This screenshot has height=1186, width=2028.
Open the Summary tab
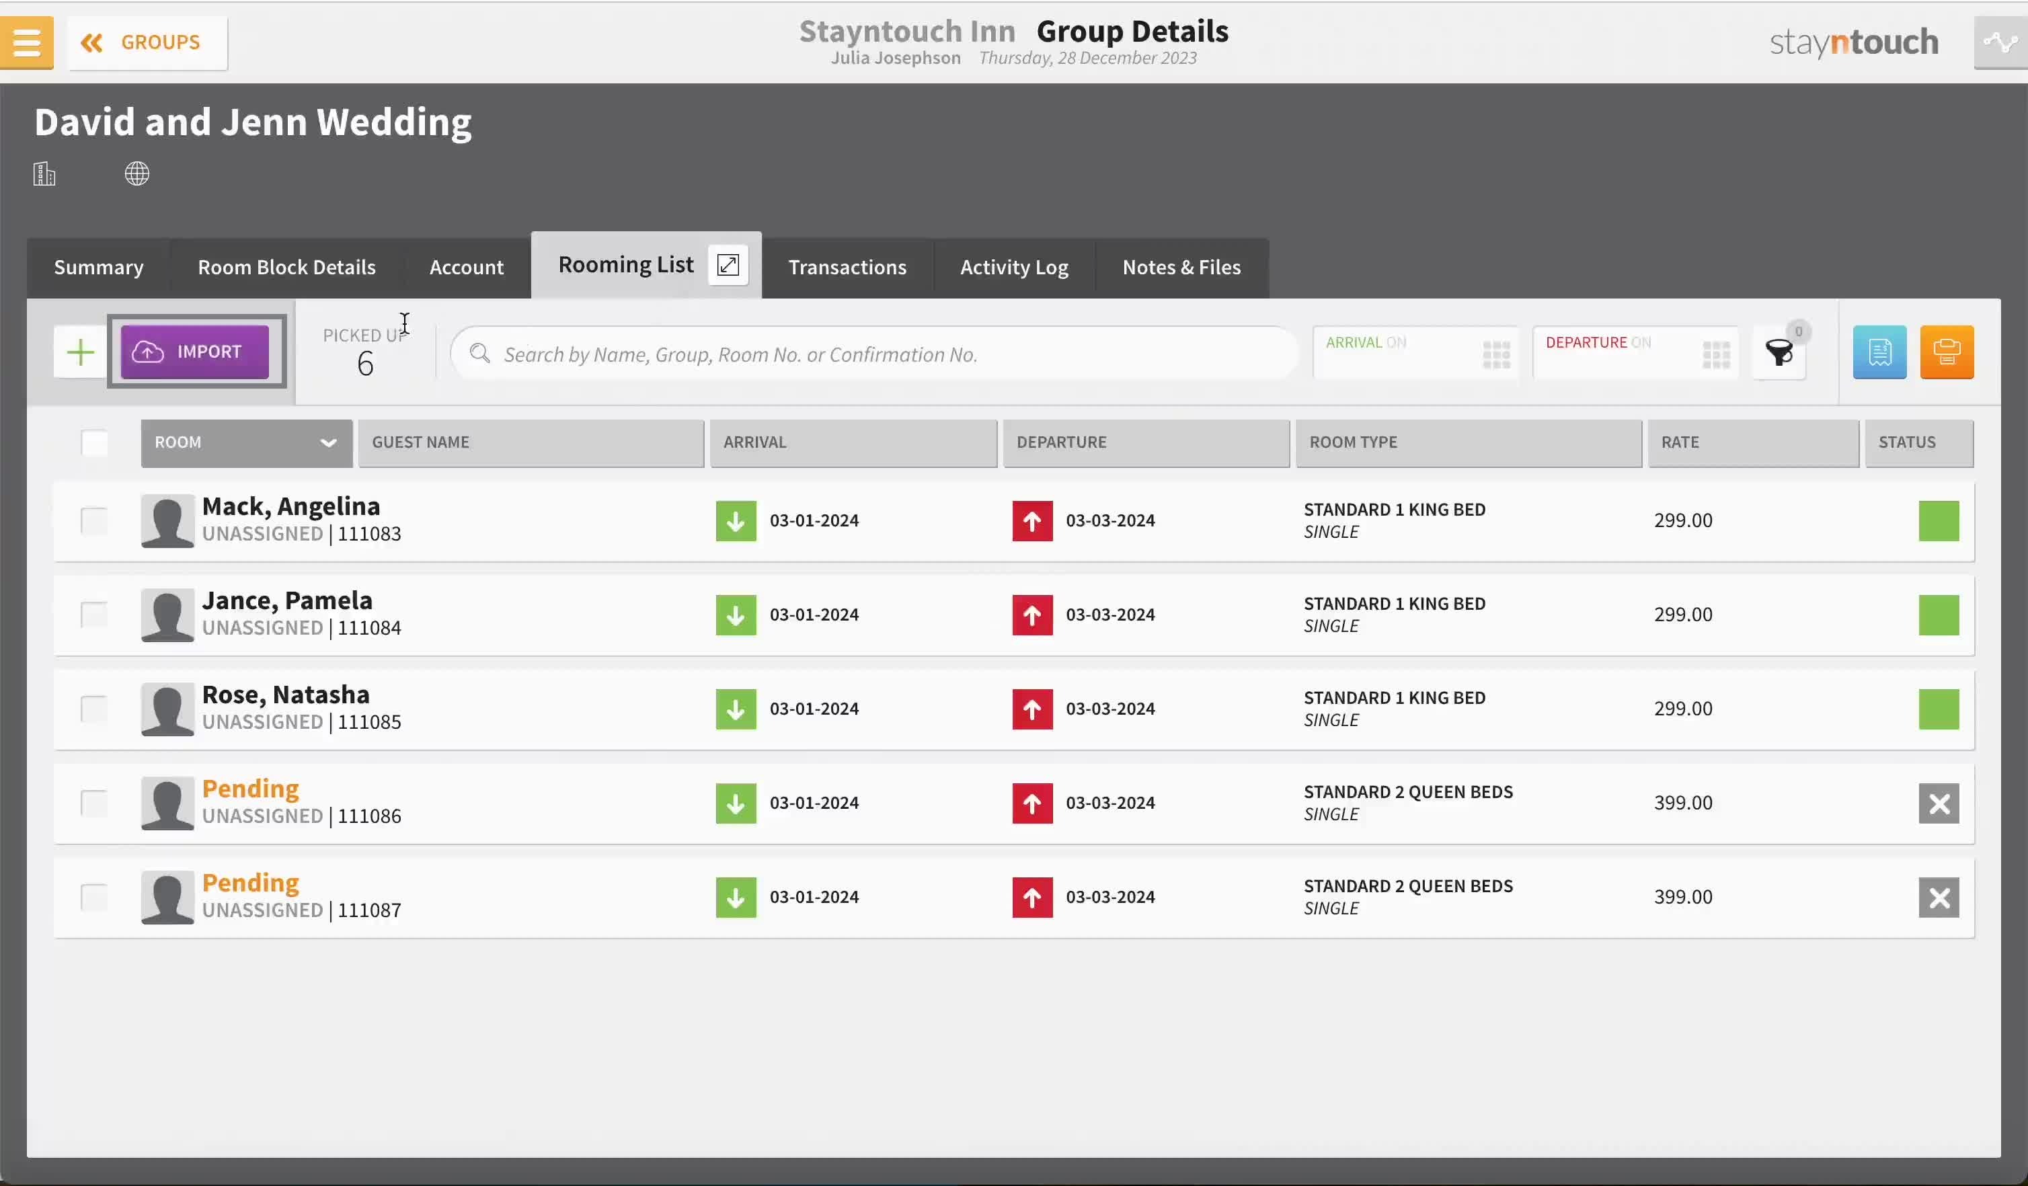[x=99, y=267]
